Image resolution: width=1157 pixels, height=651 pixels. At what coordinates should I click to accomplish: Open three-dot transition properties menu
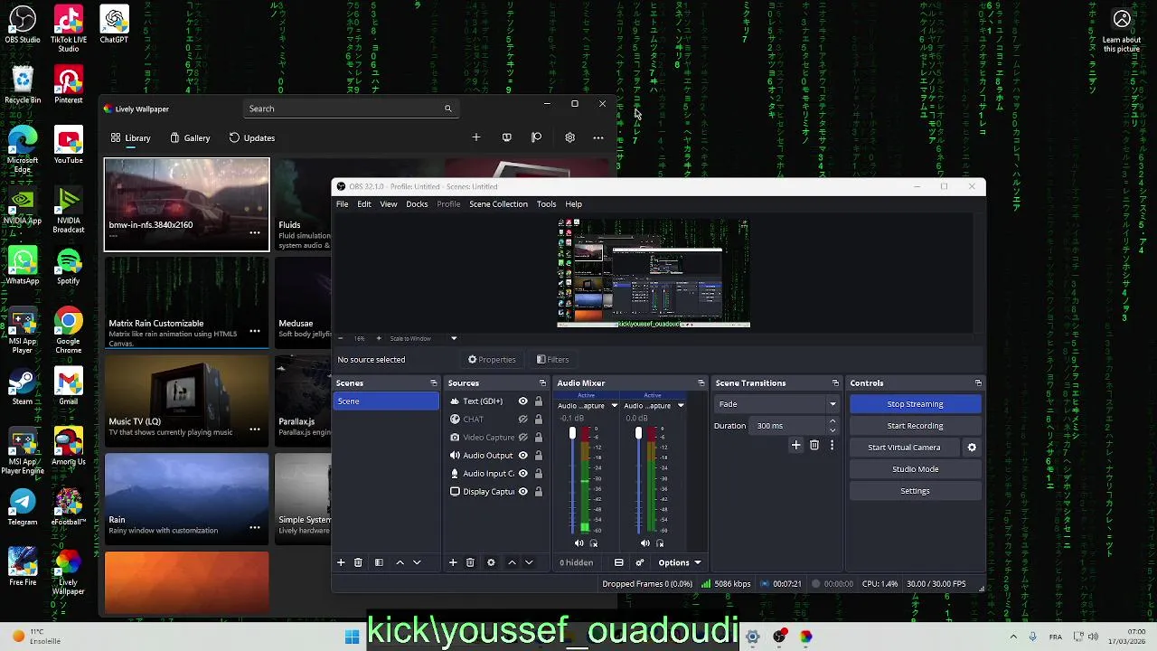[x=832, y=445]
